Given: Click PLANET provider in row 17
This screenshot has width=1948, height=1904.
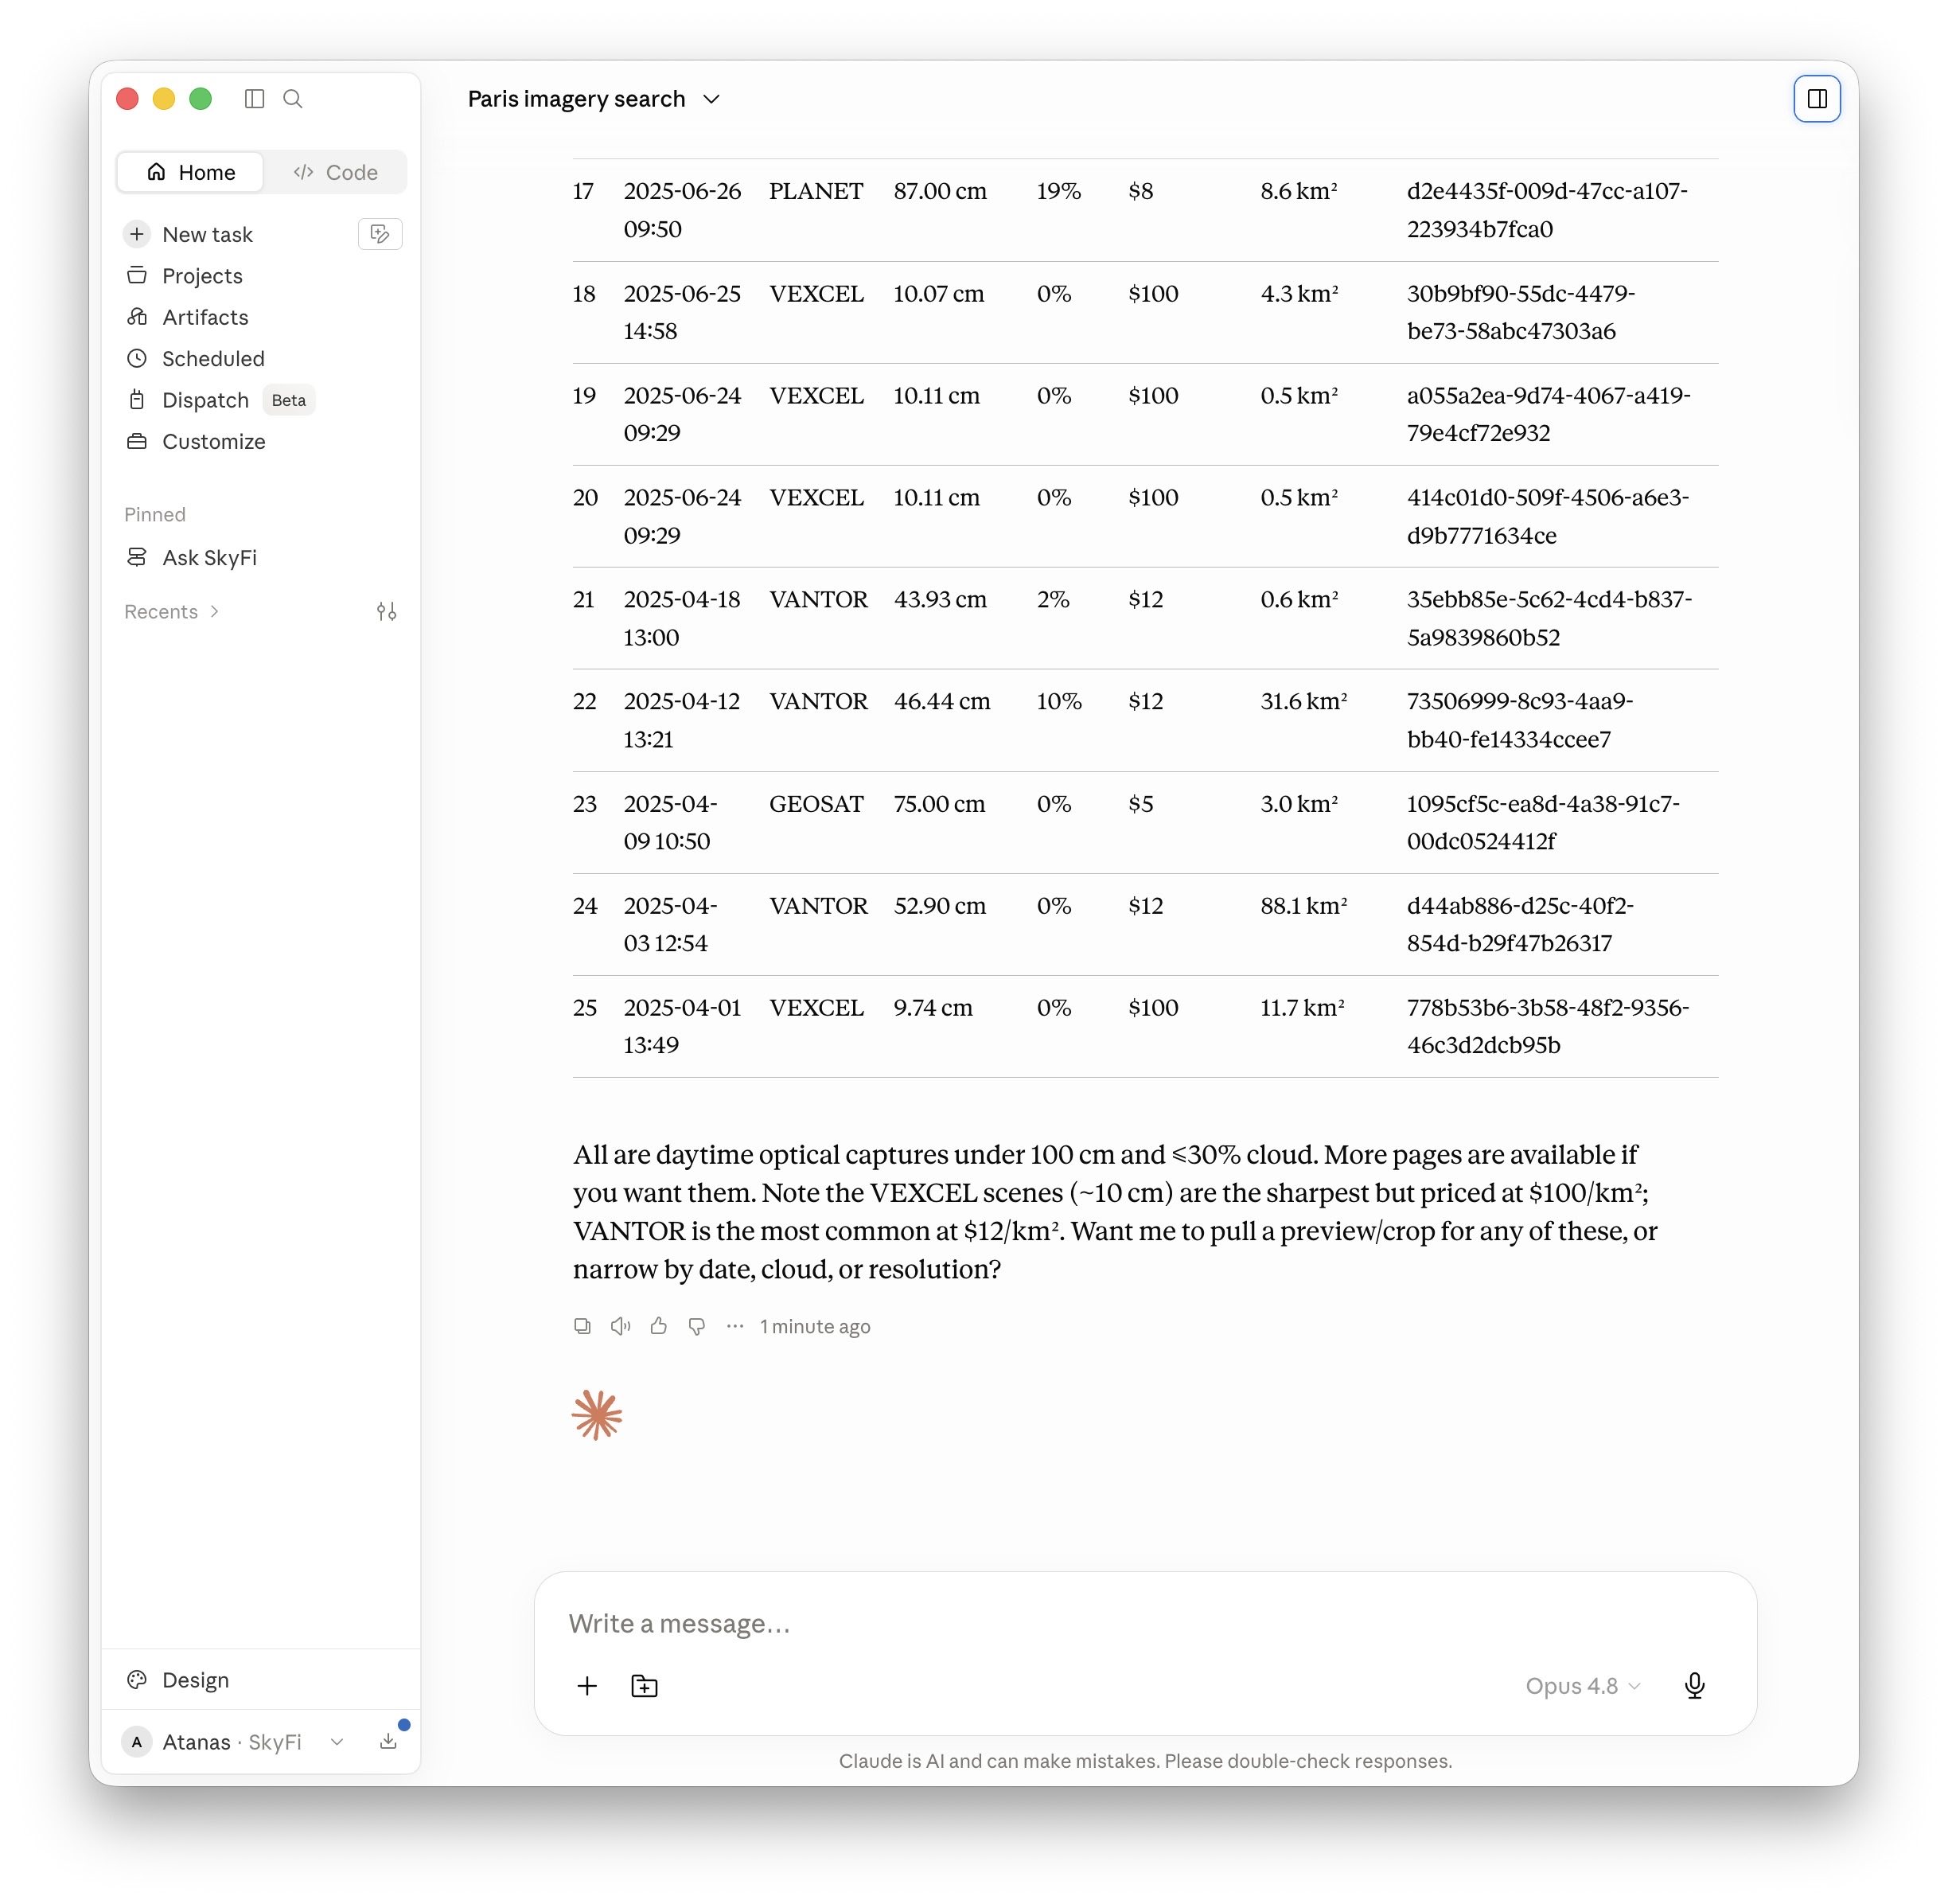Looking at the screenshot, I should (x=816, y=191).
